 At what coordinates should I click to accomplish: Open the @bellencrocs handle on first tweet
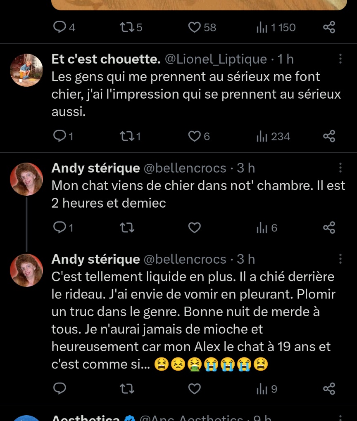(x=185, y=168)
